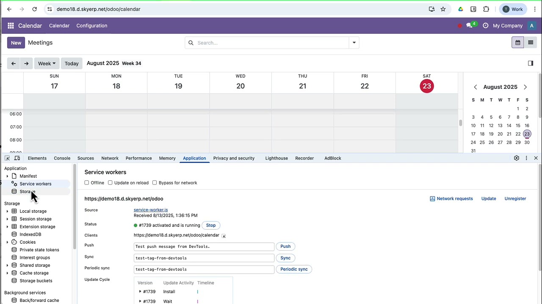Viewport: 542px width, 304px height.
Task: Expand the Cookies tree item
Action: coord(7,242)
